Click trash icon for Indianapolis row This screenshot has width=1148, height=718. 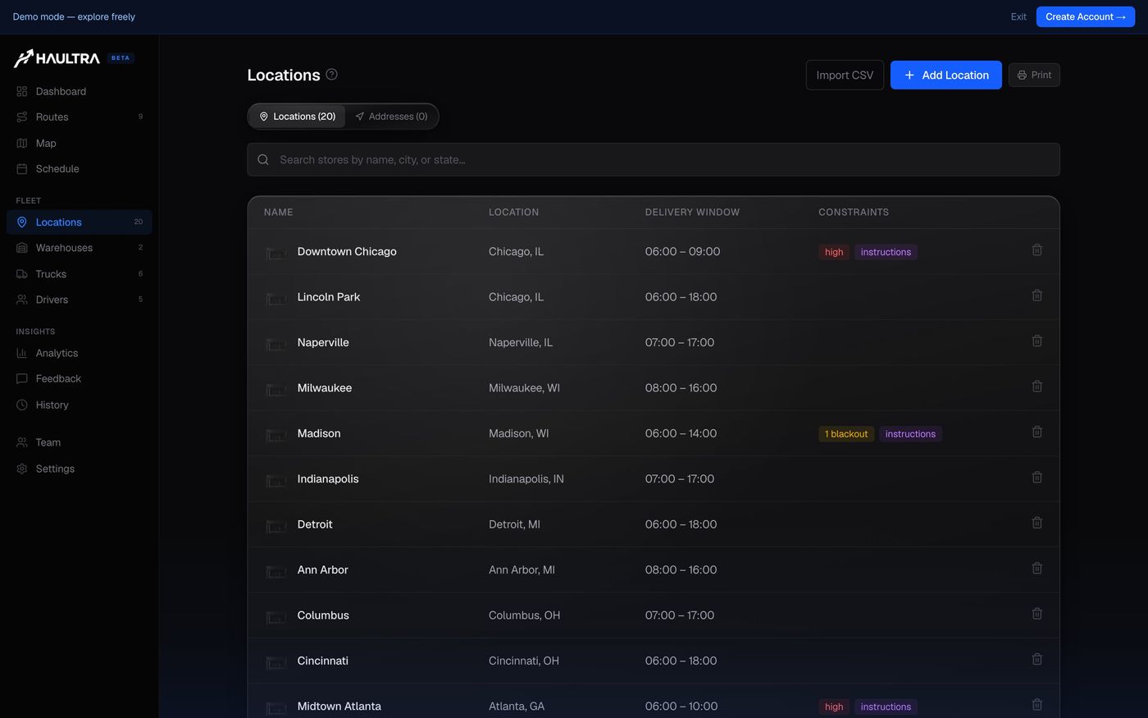click(x=1036, y=478)
